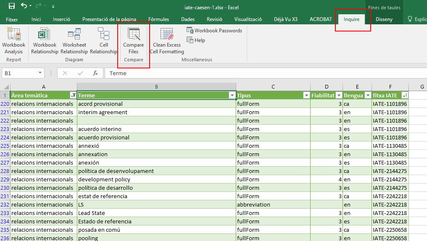427x241 pixels.
Task: Click the Workbook Relationship diagram icon
Action: tap(45, 41)
